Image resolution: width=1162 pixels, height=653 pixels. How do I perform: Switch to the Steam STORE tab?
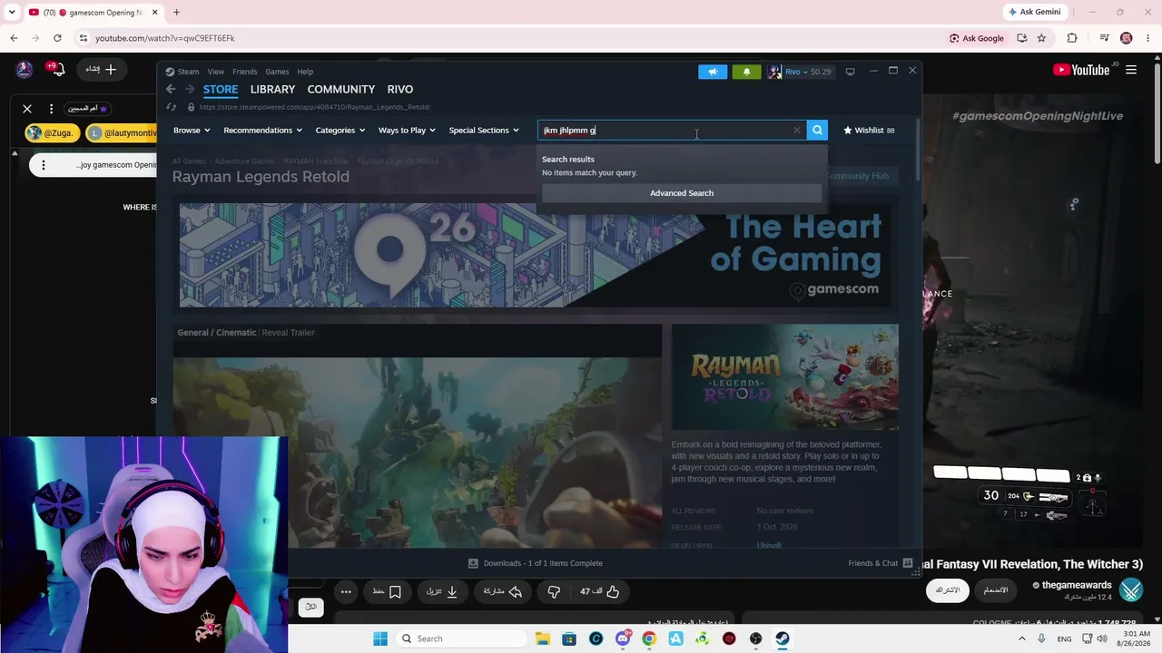pos(221,89)
